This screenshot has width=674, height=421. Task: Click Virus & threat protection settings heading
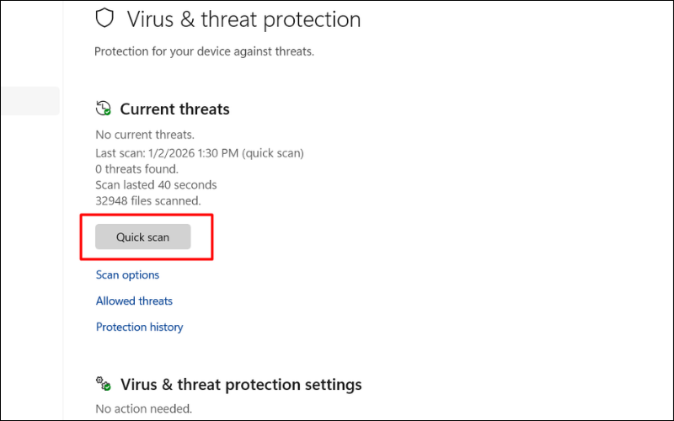[241, 385]
